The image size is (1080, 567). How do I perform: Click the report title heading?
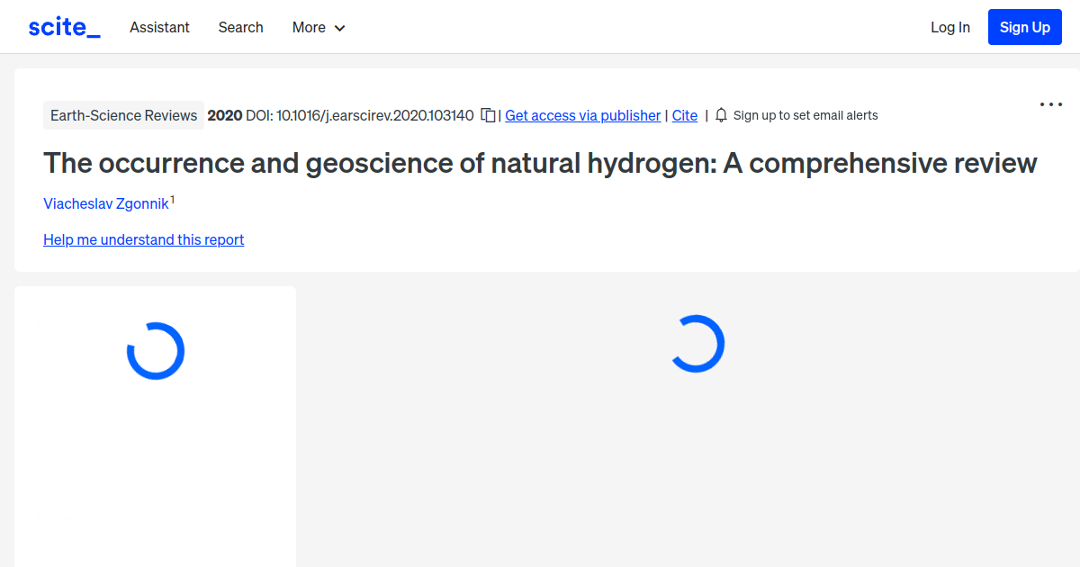pos(539,163)
